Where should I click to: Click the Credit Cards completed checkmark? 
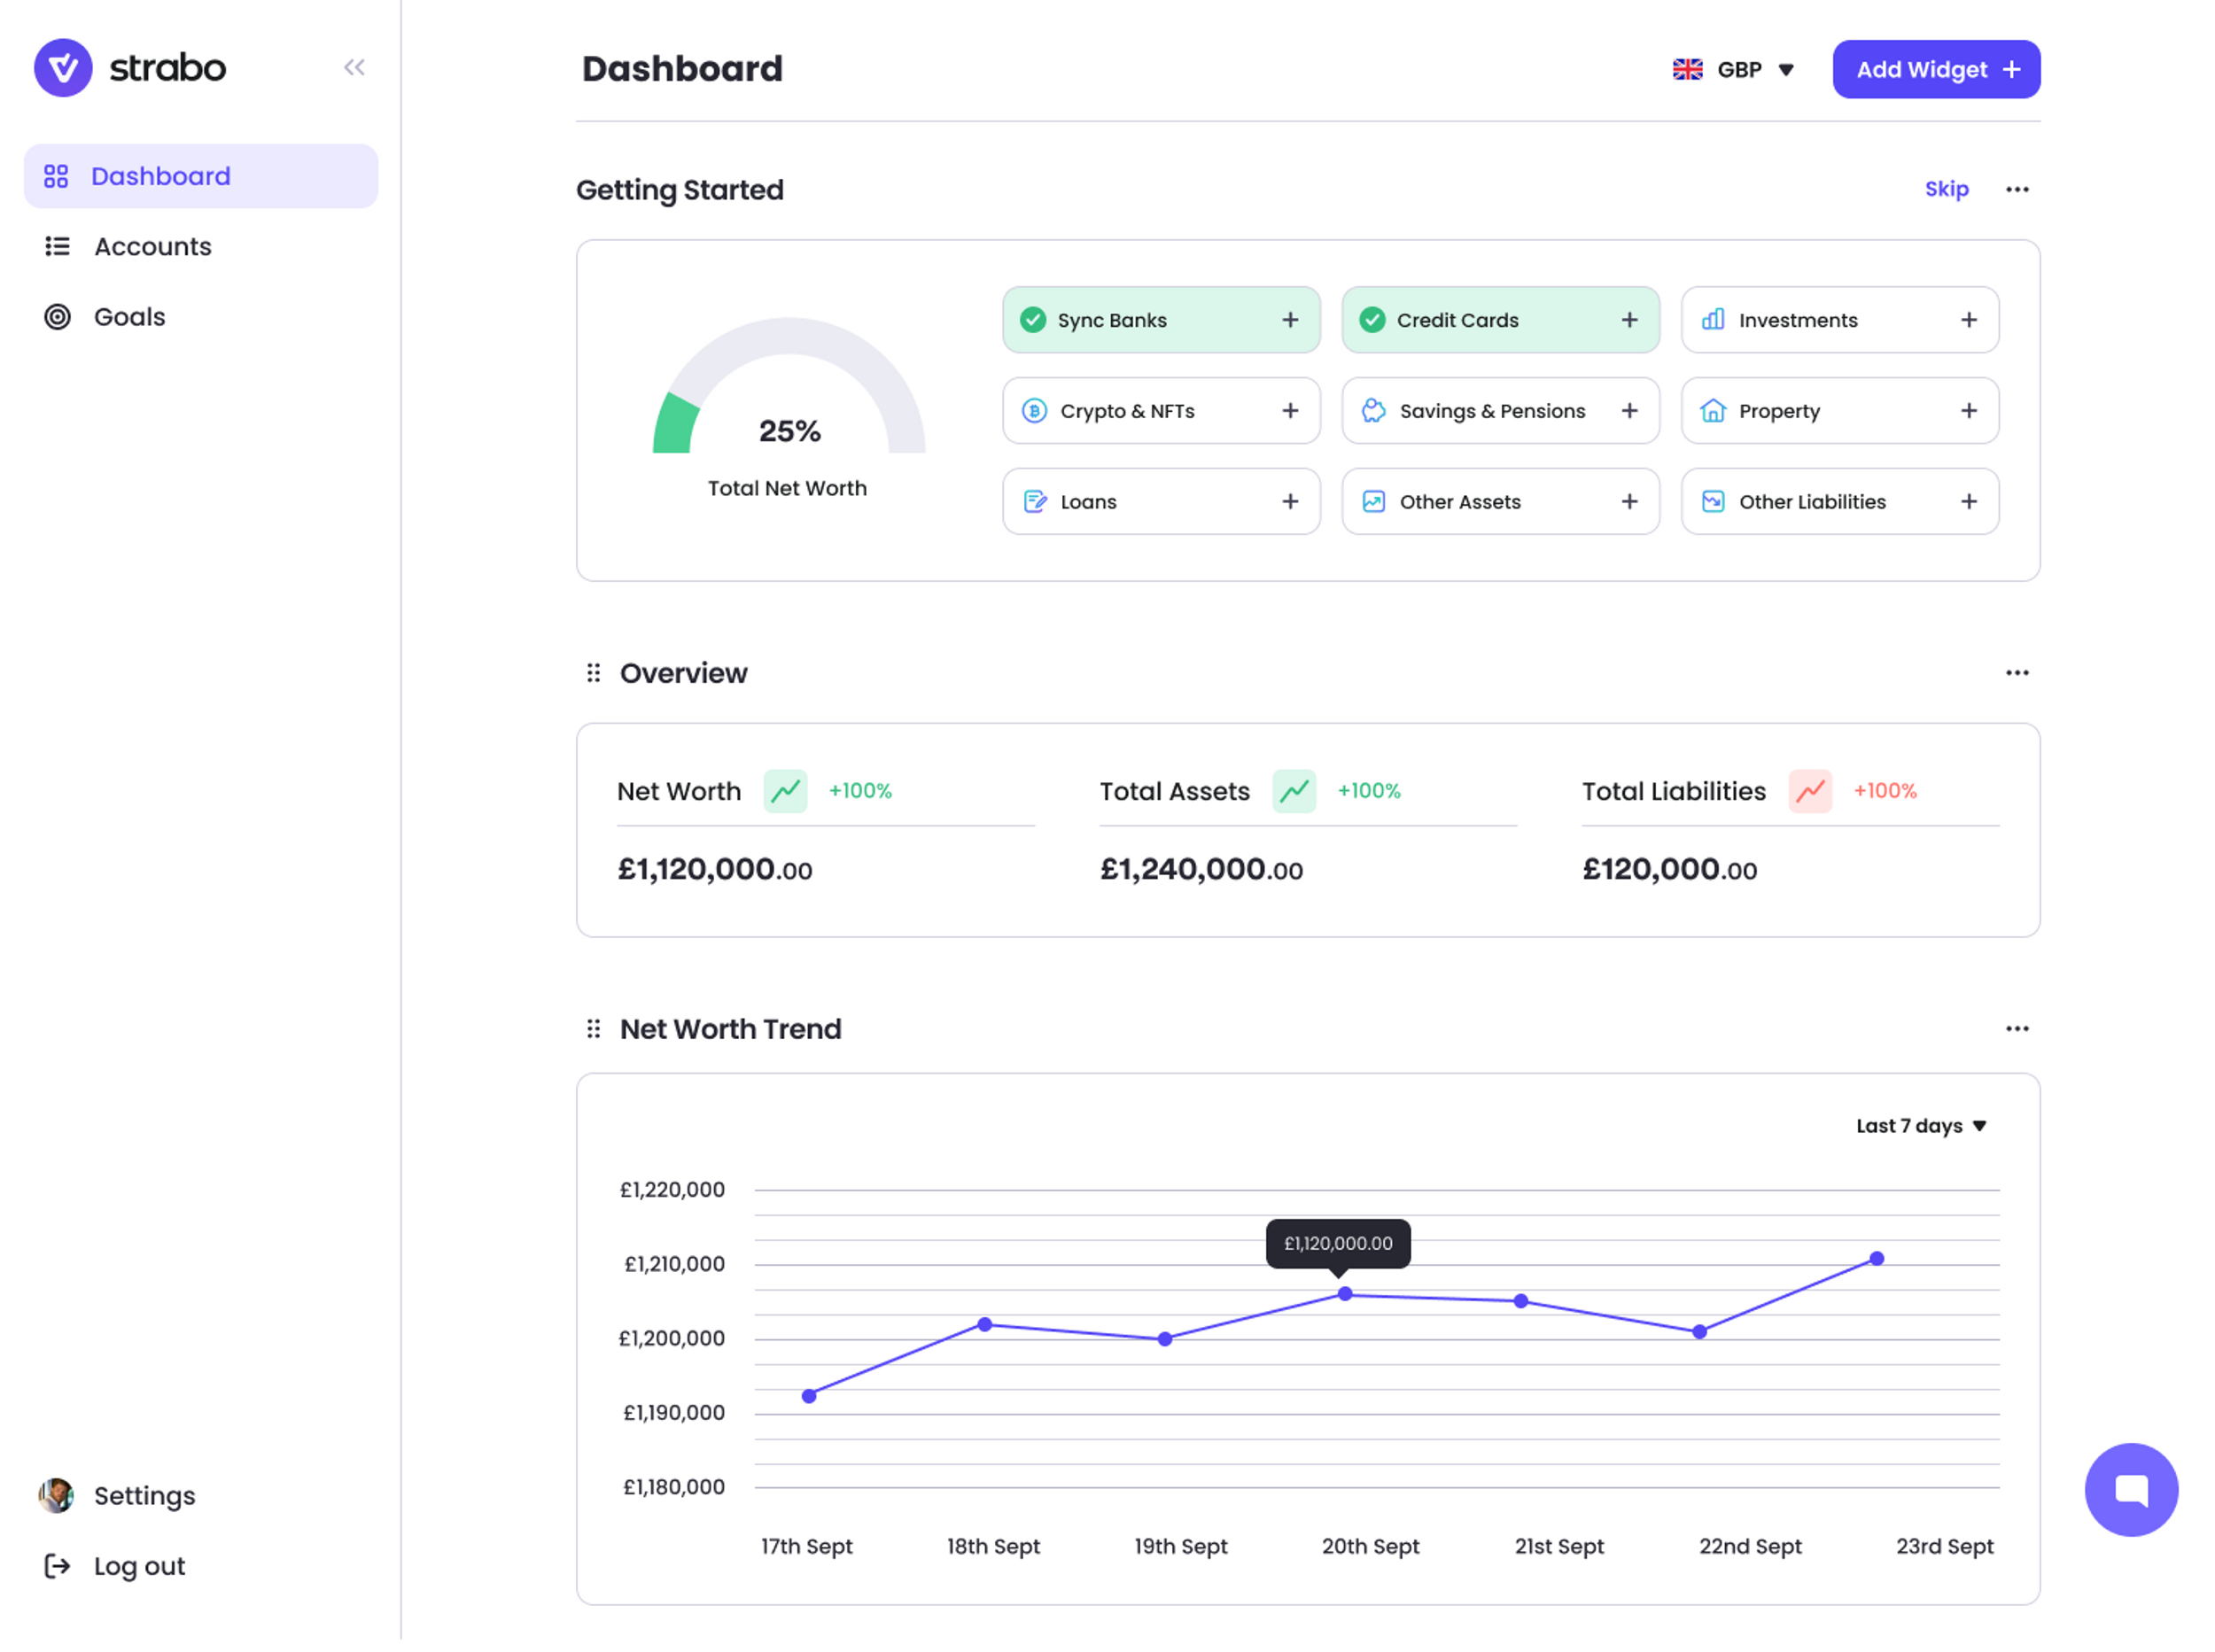point(1372,319)
